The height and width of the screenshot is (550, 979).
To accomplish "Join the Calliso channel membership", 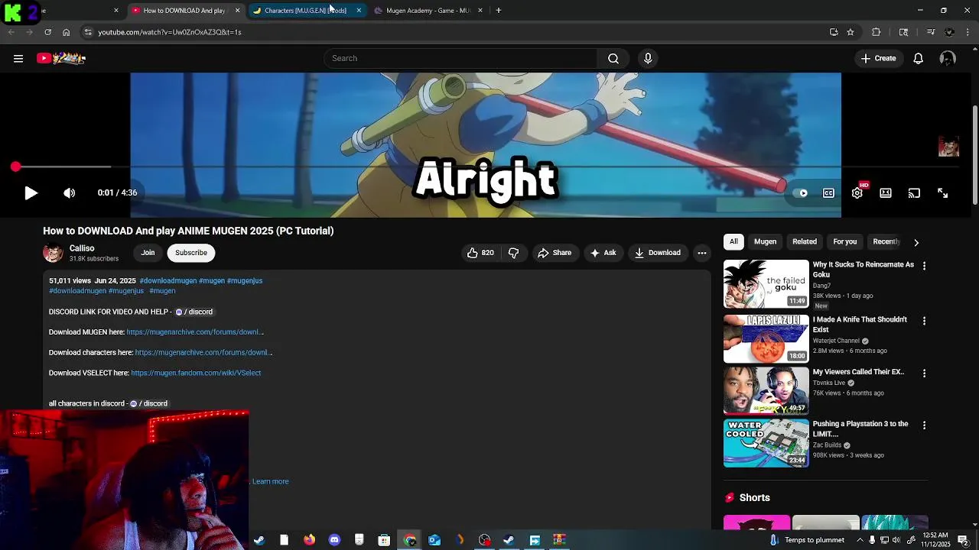I will coord(148,253).
